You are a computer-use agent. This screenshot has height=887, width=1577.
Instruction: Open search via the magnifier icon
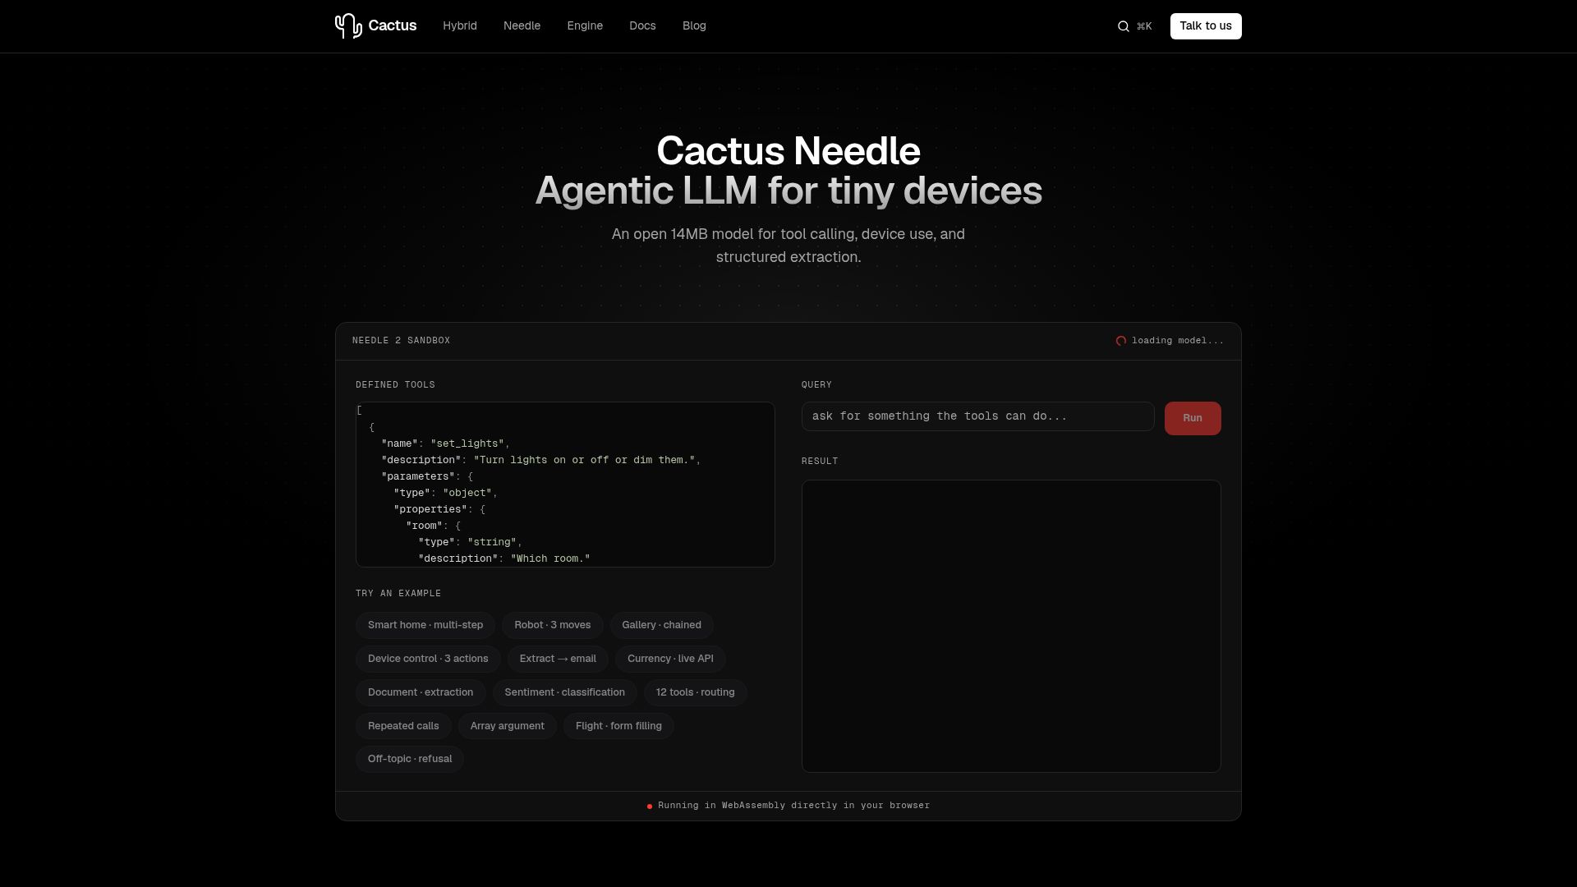point(1124,26)
